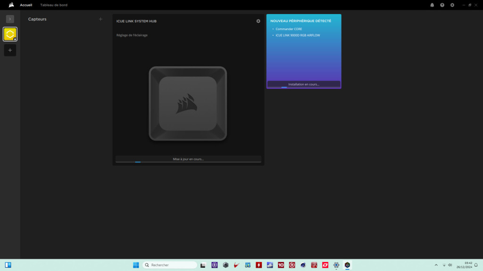Screen dimensions: 483x271
Task: Open ICUE LINK SYSTEM HUB gear settings
Action: pos(258,21)
